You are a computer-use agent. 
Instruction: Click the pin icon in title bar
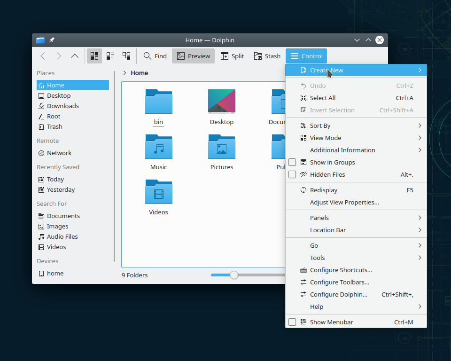(52, 40)
